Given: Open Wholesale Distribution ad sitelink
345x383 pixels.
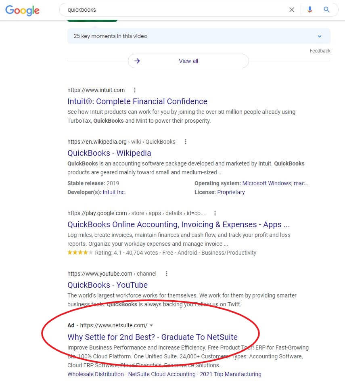Looking at the screenshot, I should (96, 374).
